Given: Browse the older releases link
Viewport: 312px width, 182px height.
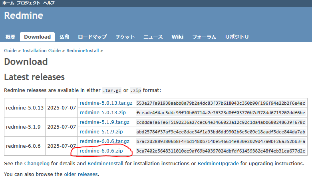Looking at the screenshot, I should tap(81, 174).
